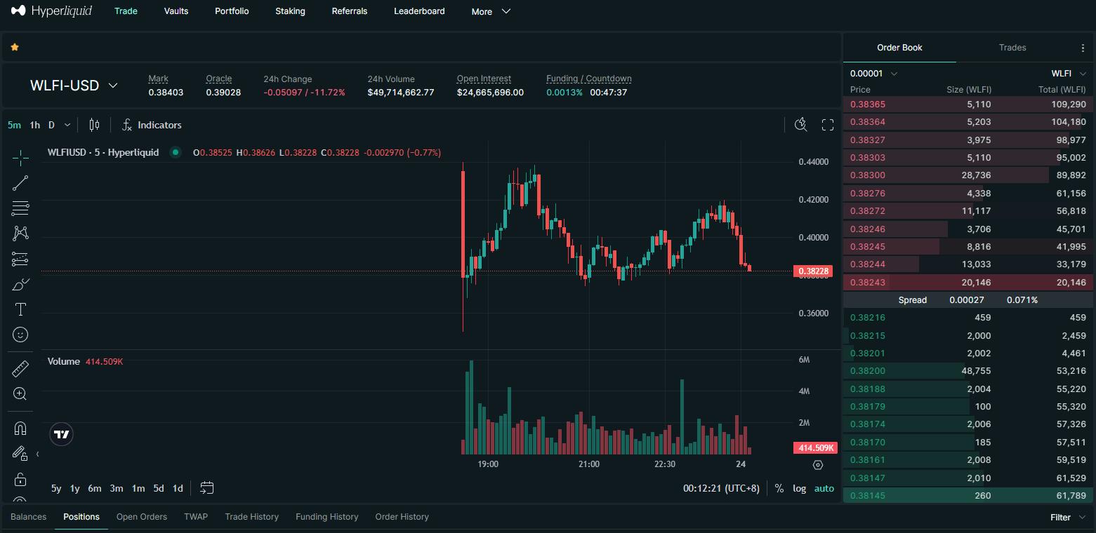Open the 0.00001 price grouping dropdown
The height and width of the screenshot is (533, 1096).
click(x=873, y=74)
